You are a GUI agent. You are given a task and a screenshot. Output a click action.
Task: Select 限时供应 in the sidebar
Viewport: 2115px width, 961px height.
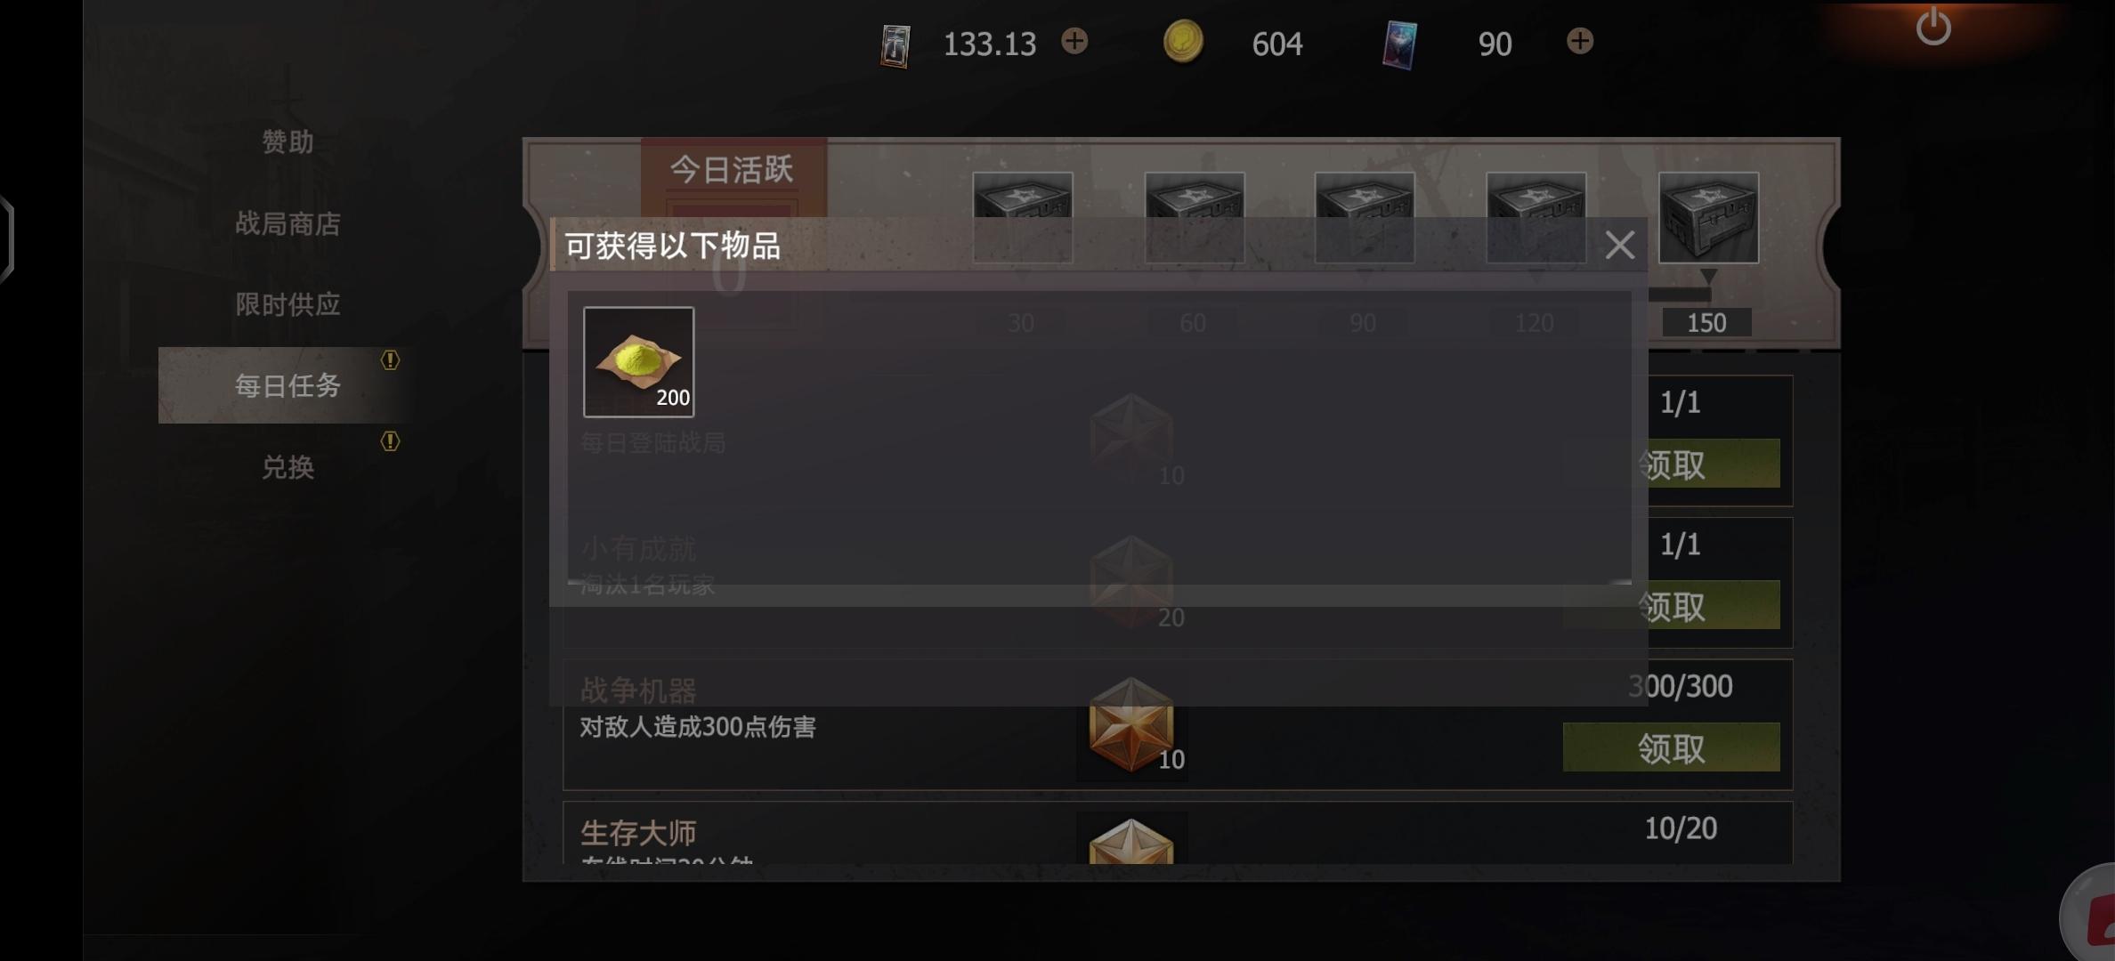pos(288,304)
